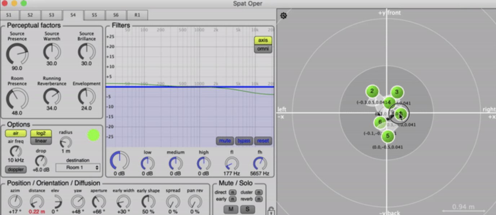Select the log2 drop mode
This screenshot has width=496, height=215.
coord(41,133)
